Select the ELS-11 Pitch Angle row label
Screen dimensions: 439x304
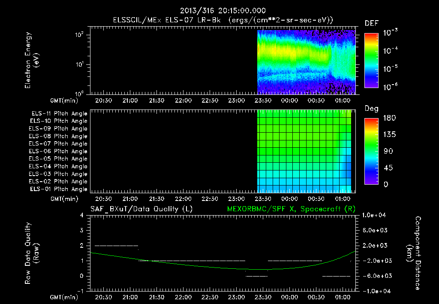pyautogui.click(x=59, y=114)
